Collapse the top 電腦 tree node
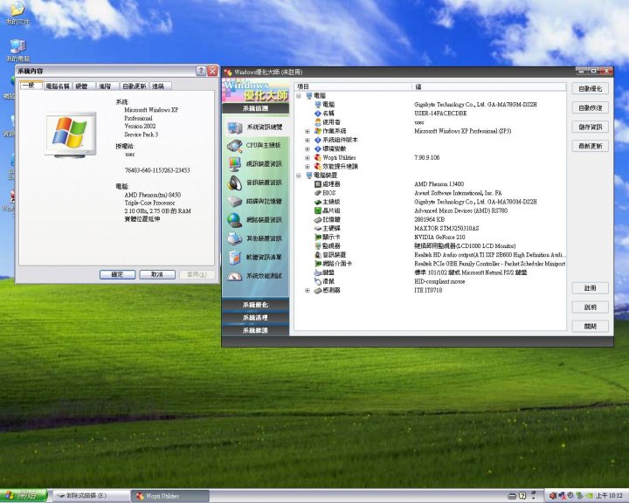 pyautogui.click(x=299, y=96)
